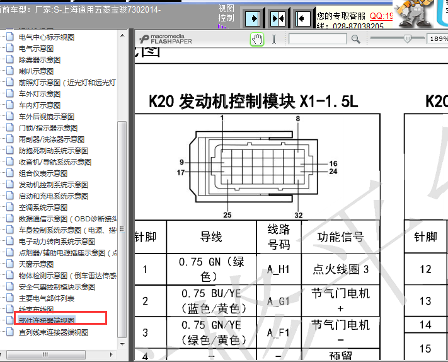The width and height of the screenshot is (448, 362).
Task: Open 发动机控制系统示意图 document
Action: coord(54,185)
